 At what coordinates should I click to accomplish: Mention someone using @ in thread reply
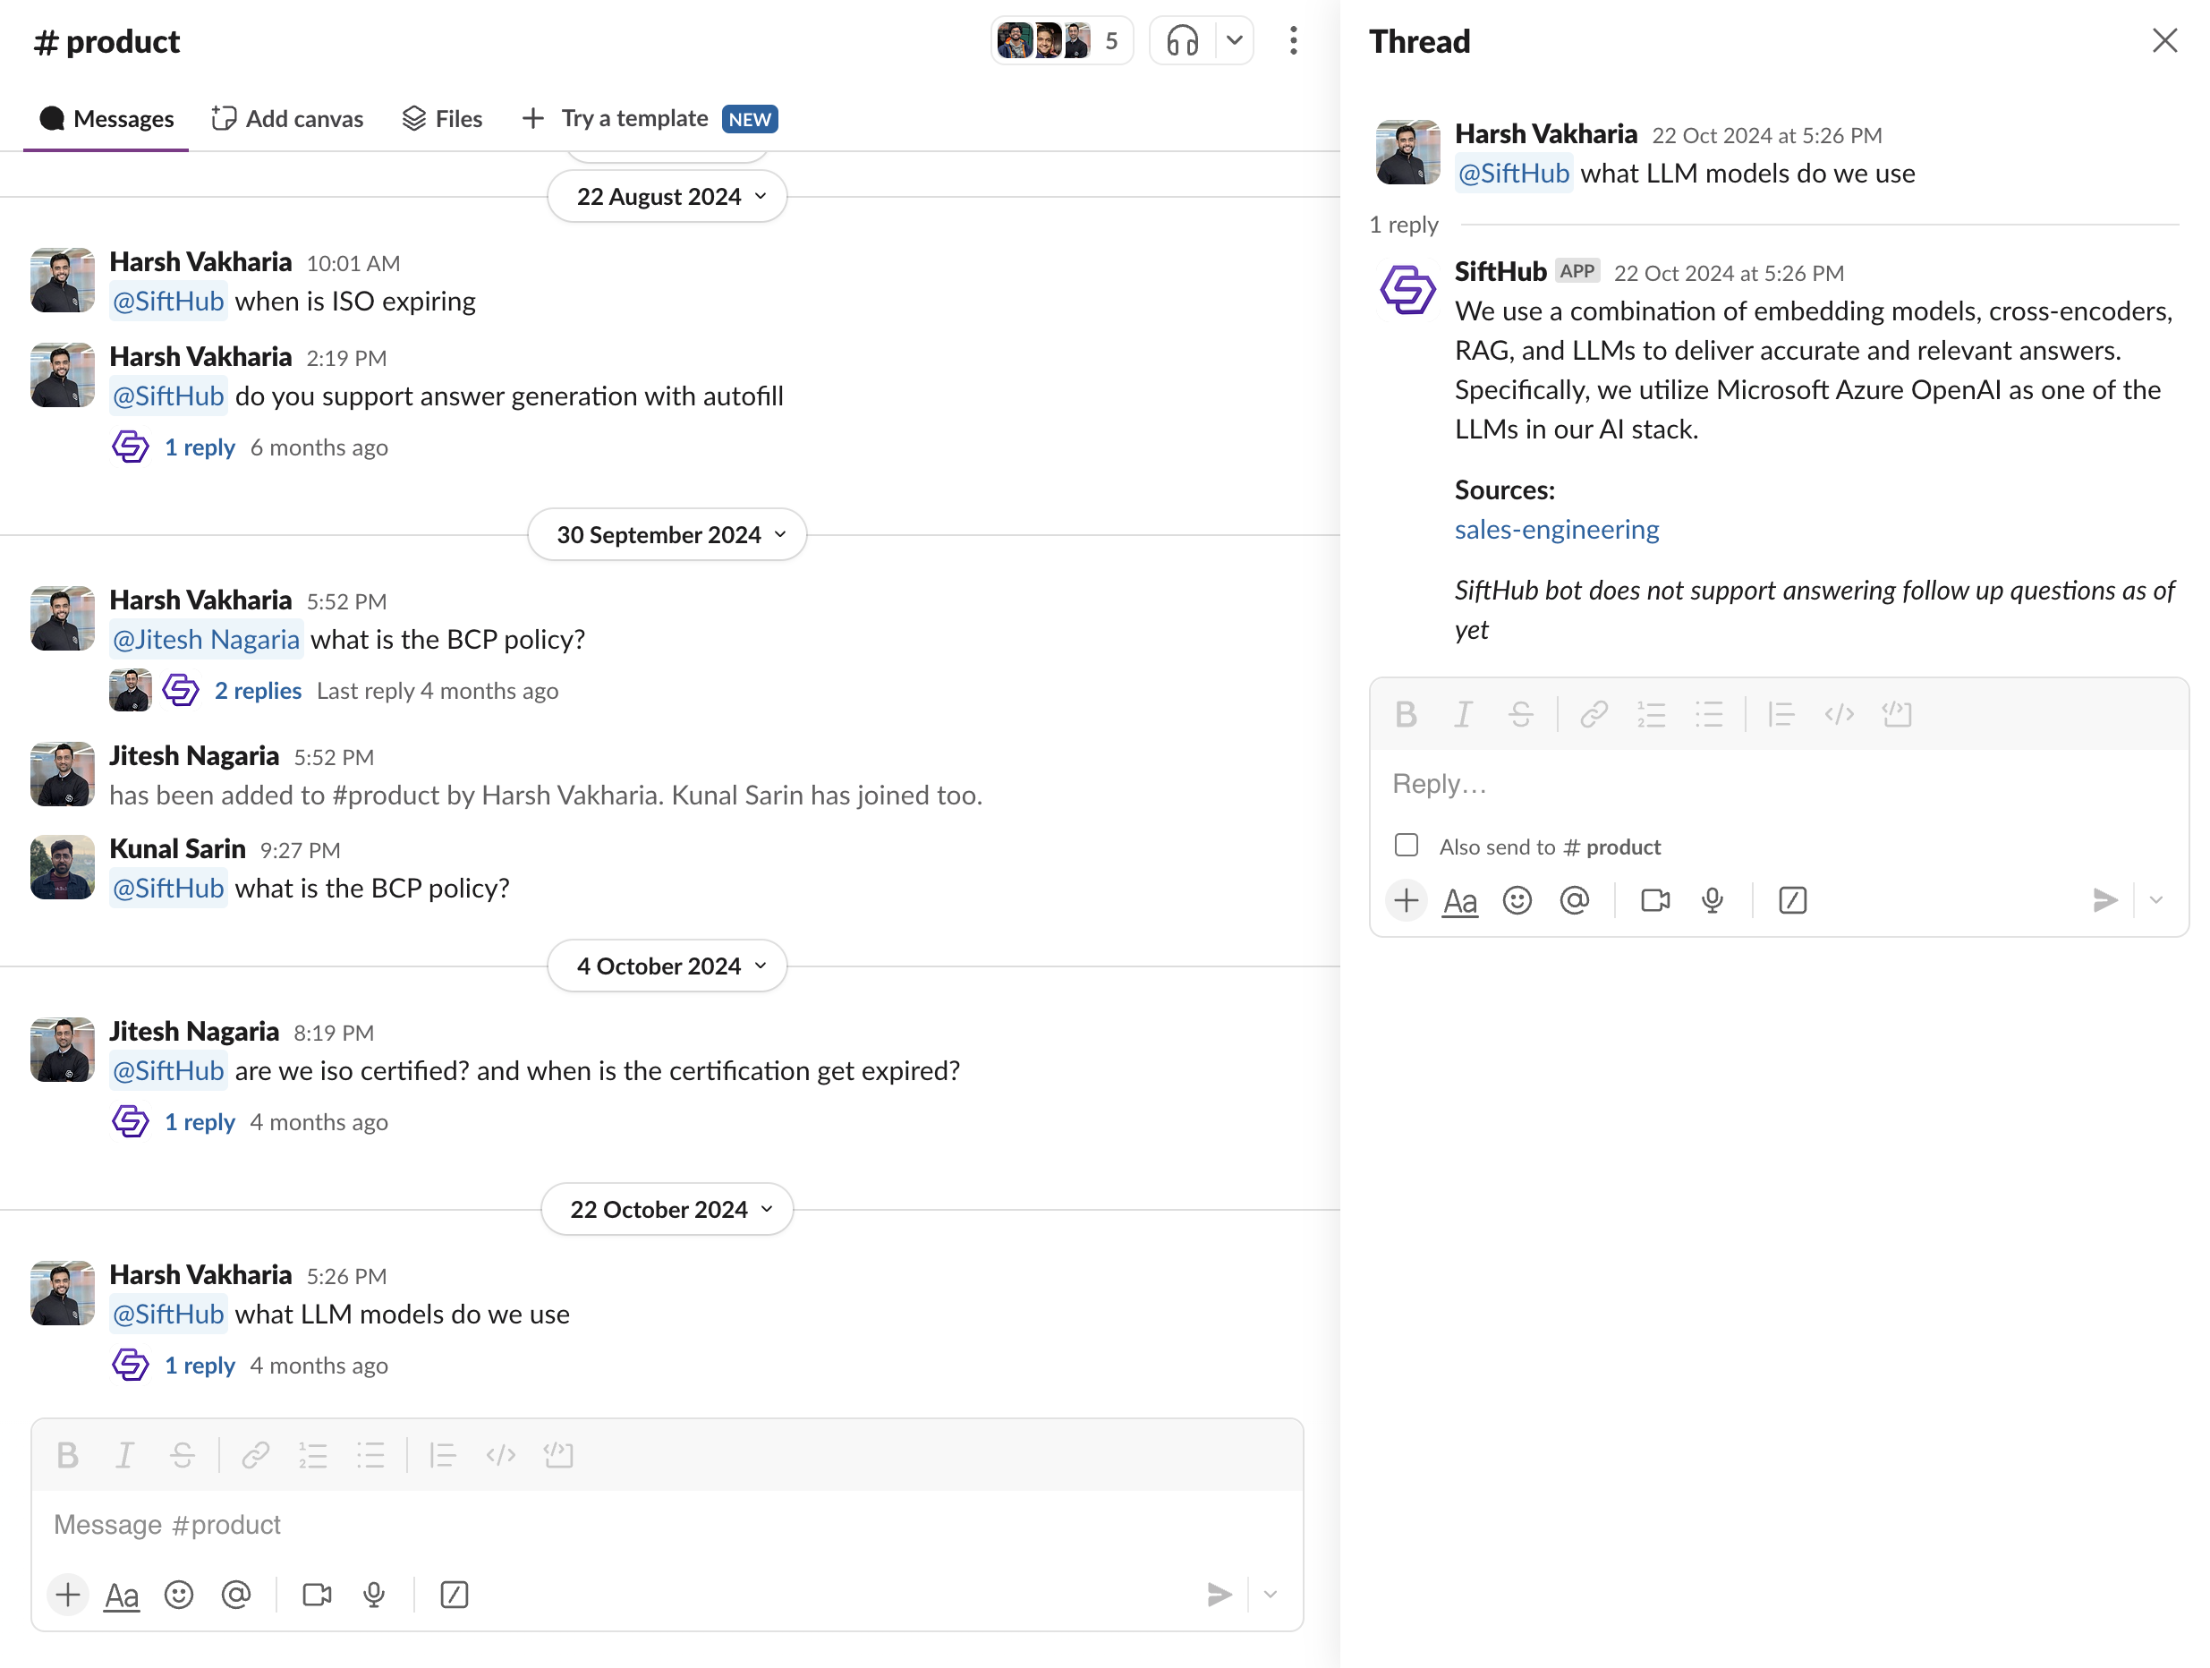(1574, 900)
